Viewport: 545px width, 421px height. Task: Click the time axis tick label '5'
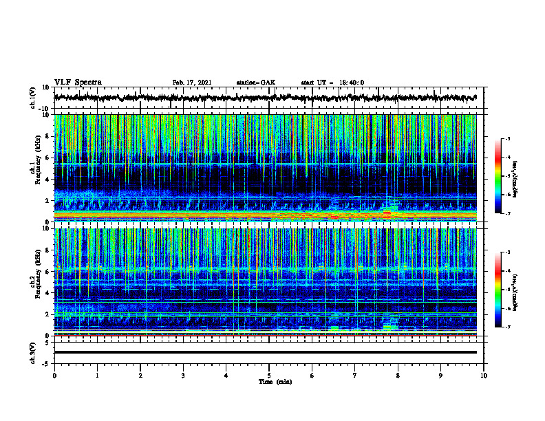(x=269, y=376)
